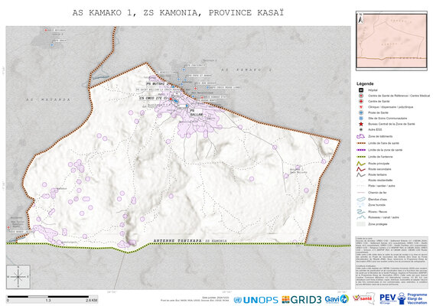
Task: Click the credits text block below the legend
Action: (392, 262)
